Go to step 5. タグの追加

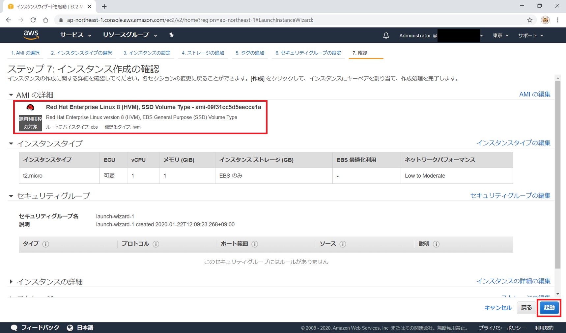click(250, 53)
